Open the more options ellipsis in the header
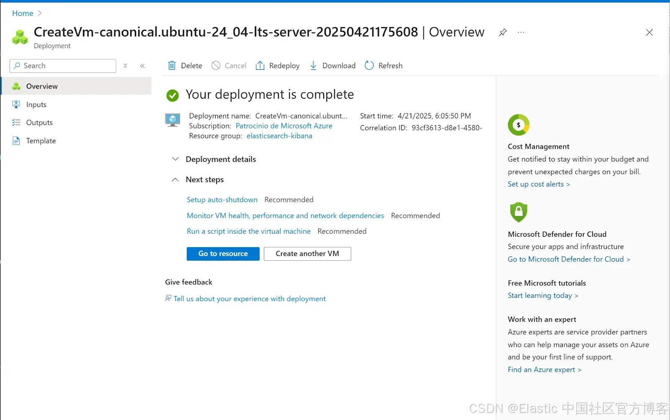 click(521, 32)
